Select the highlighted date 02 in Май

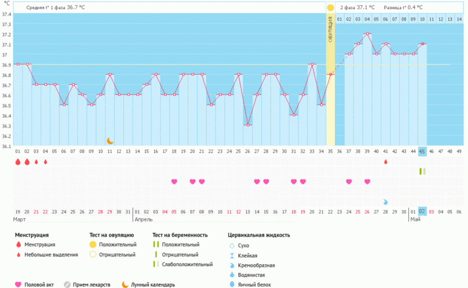pyautogui.click(x=422, y=211)
